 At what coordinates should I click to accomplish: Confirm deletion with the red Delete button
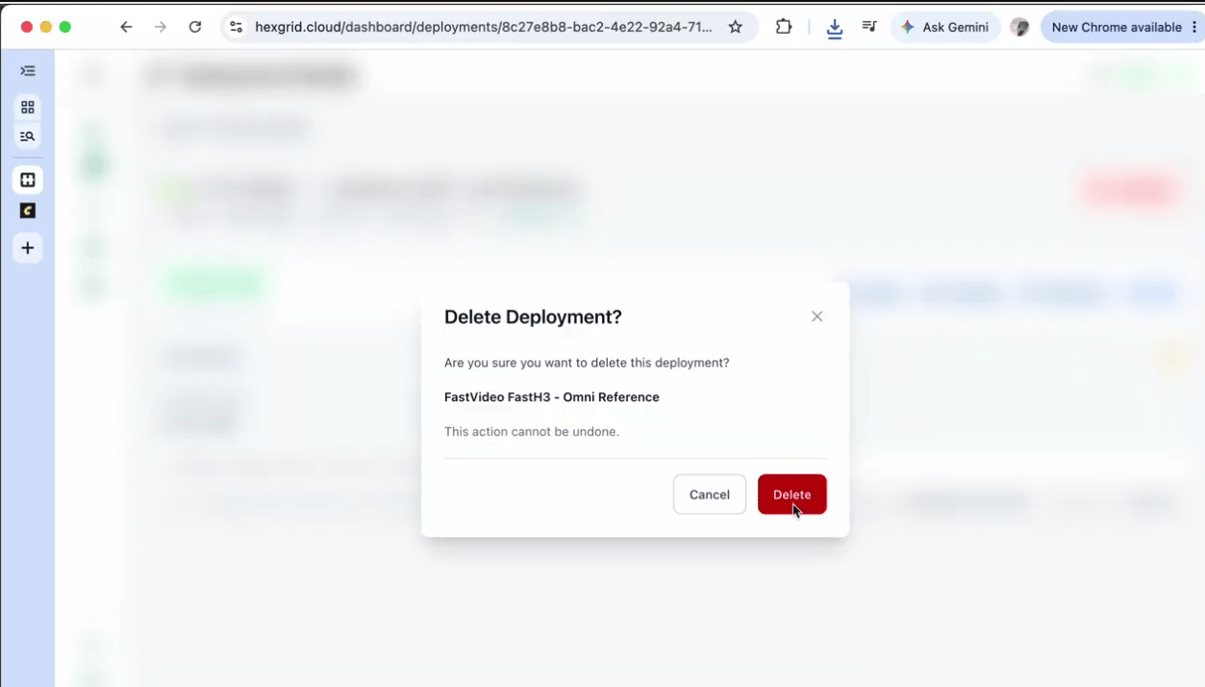(791, 495)
